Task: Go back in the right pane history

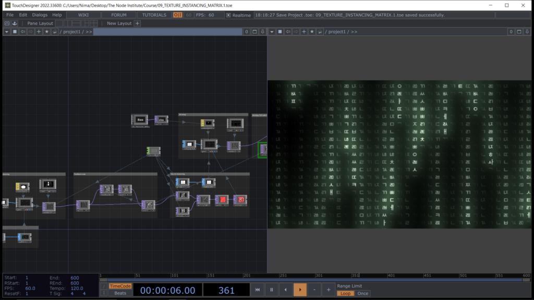Action: coord(288,32)
